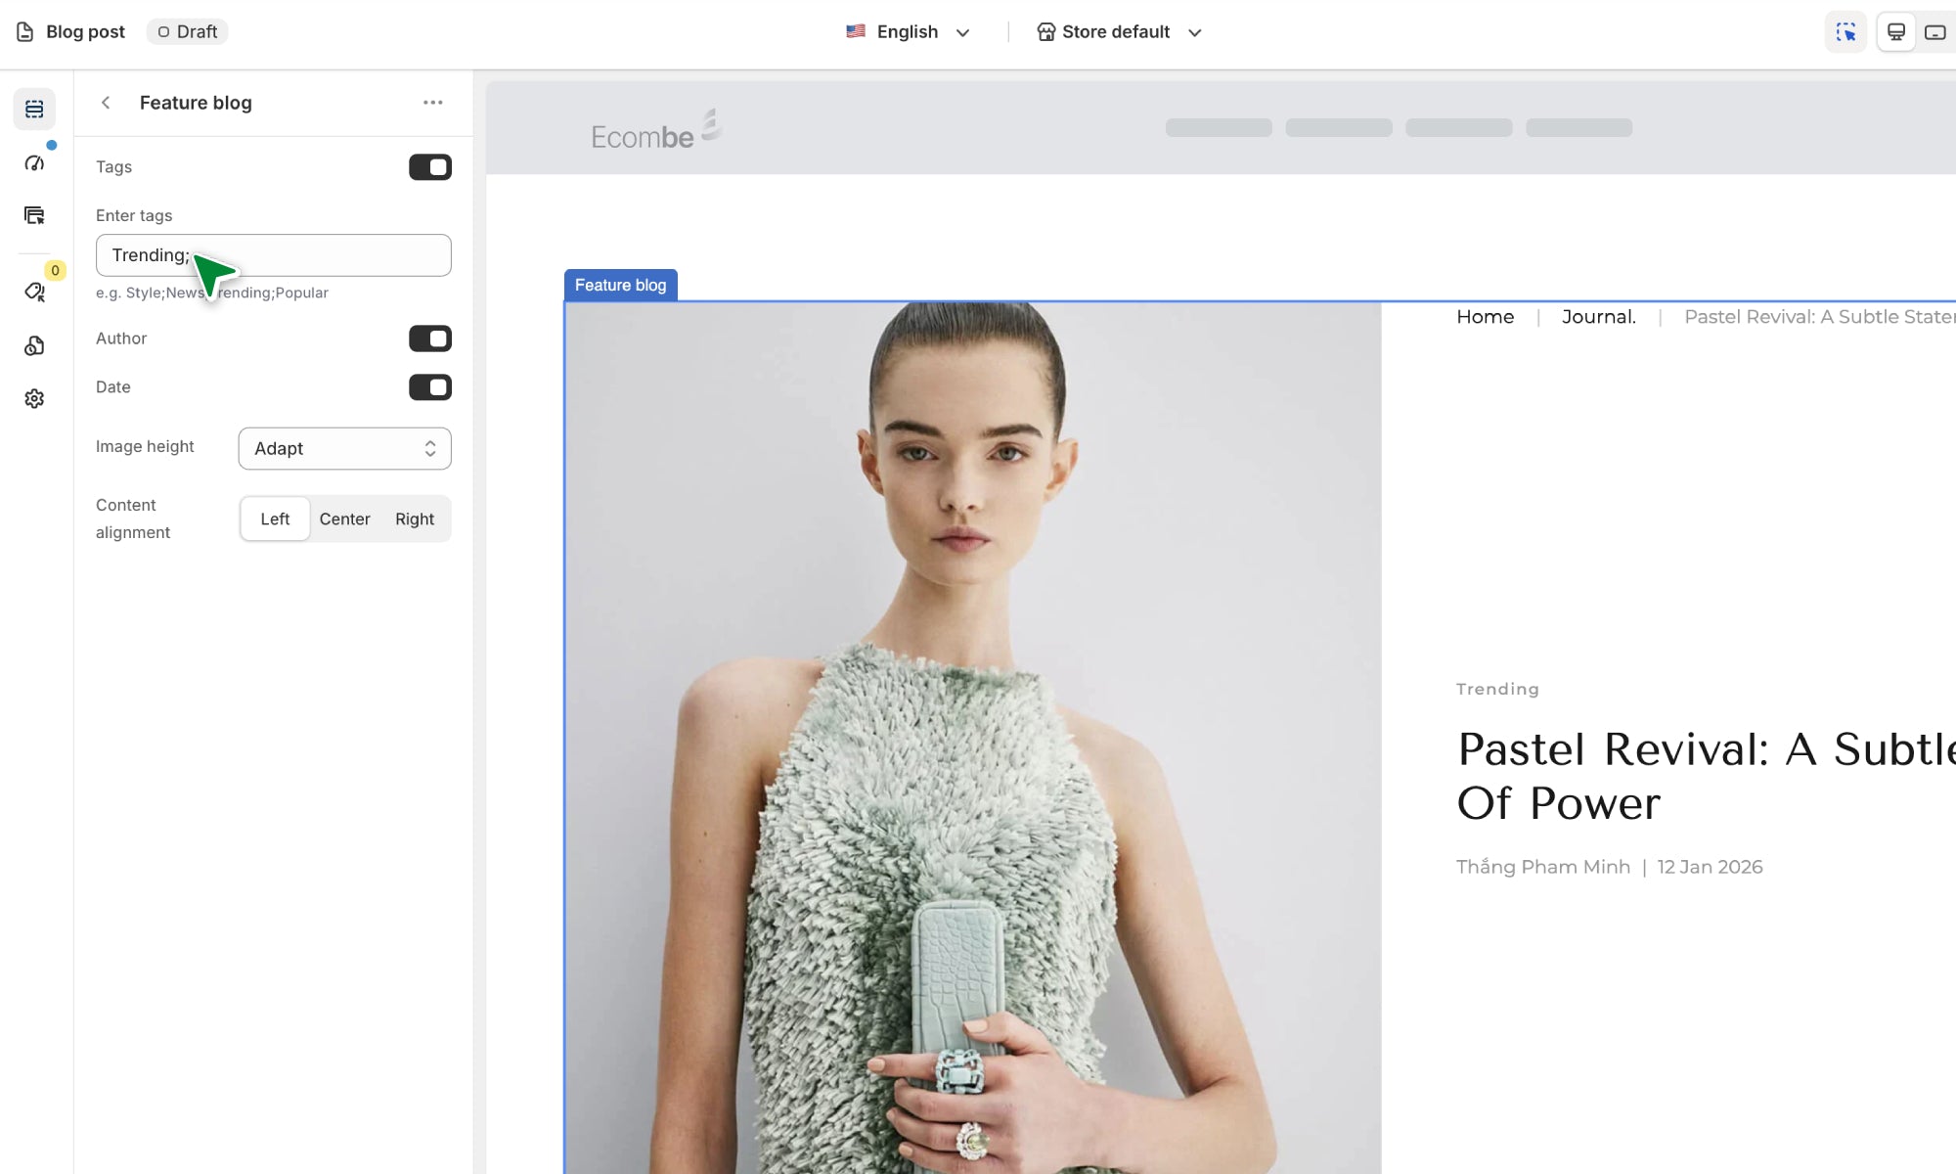This screenshot has height=1174, width=1956.
Task: Disable the Author toggle
Action: 429,339
